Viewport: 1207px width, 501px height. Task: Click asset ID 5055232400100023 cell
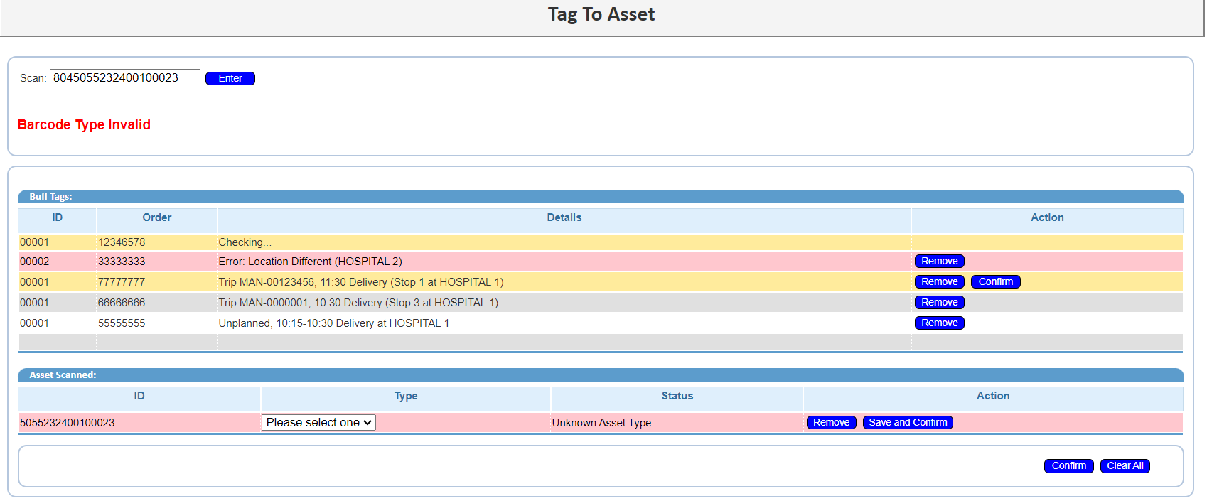click(x=139, y=423)
